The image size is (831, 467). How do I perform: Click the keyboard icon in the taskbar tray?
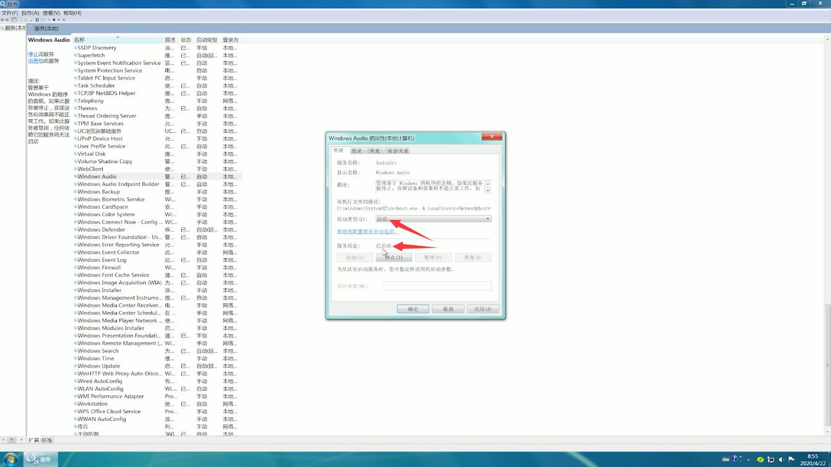pos(726,460)
